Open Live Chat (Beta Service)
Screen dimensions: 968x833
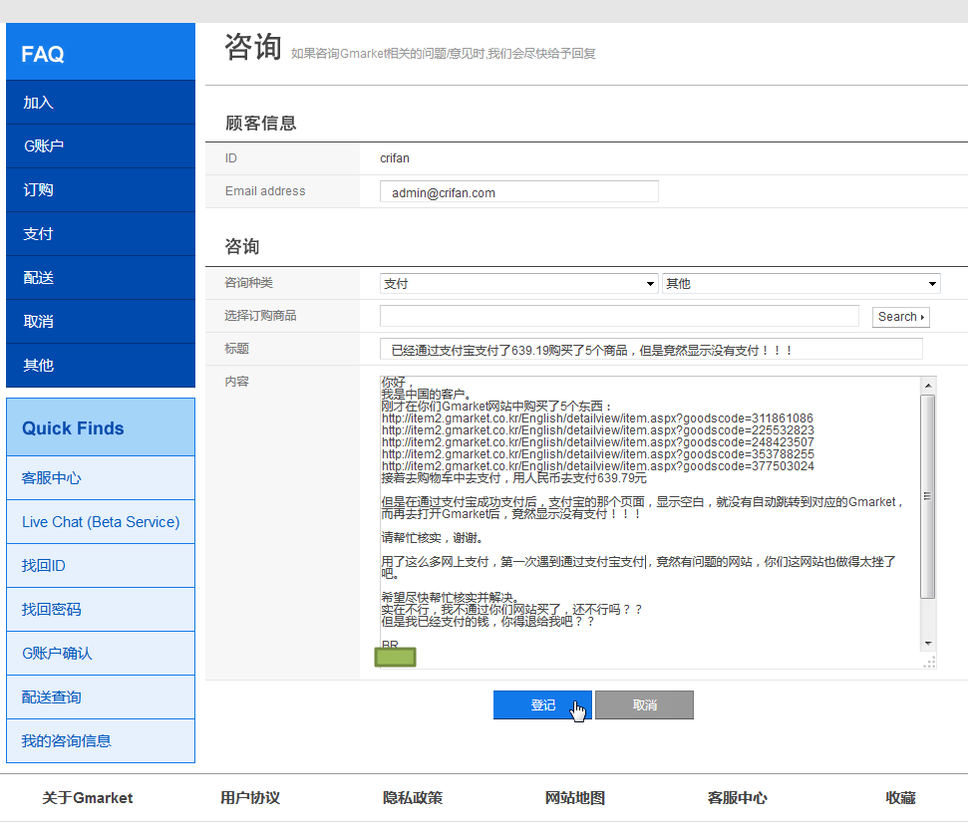pos(101,522)
